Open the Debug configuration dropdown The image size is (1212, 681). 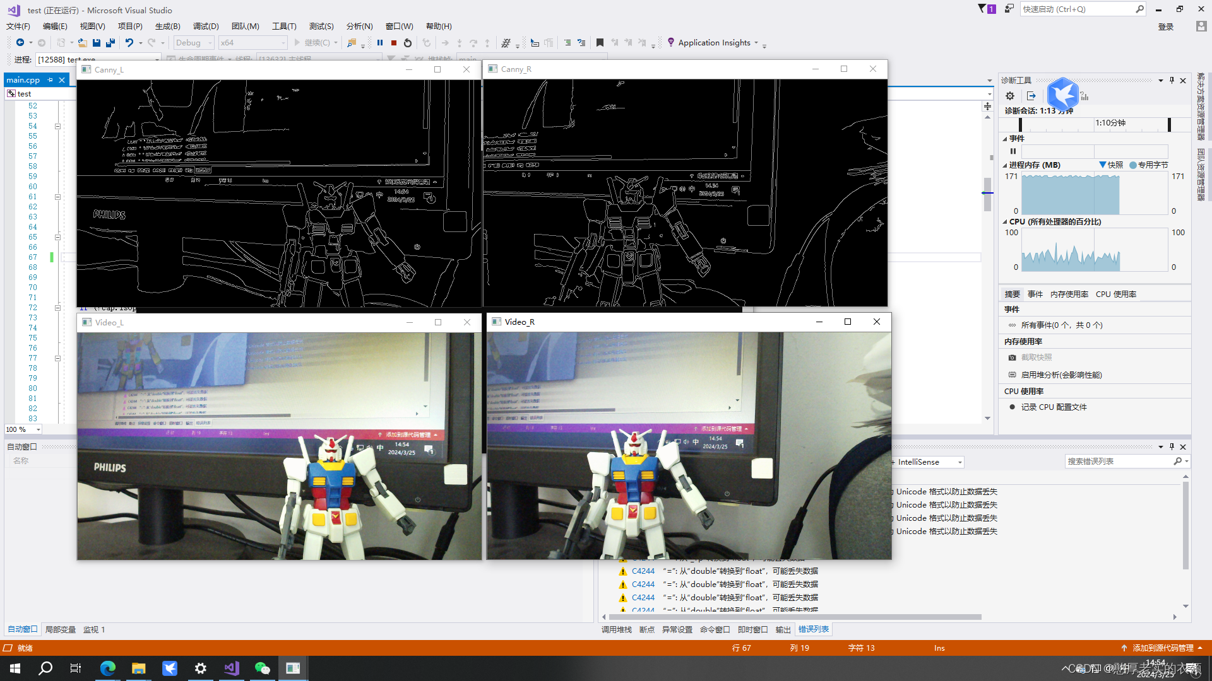click(x=194, y=43)
